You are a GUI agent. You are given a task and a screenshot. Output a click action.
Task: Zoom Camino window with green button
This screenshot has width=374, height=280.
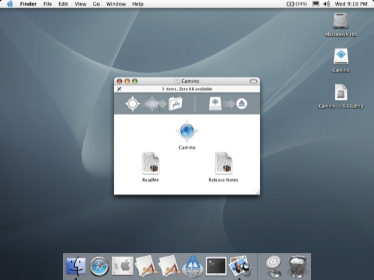pyautogui.click(x=135, y=81)
